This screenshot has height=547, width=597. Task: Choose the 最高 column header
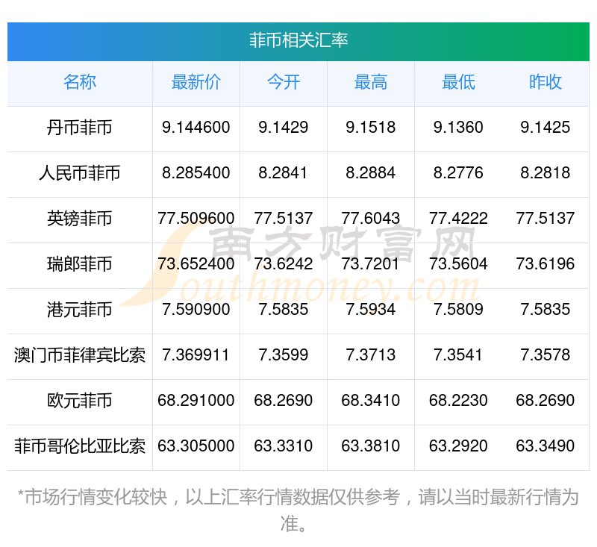[x=371, y=82]
